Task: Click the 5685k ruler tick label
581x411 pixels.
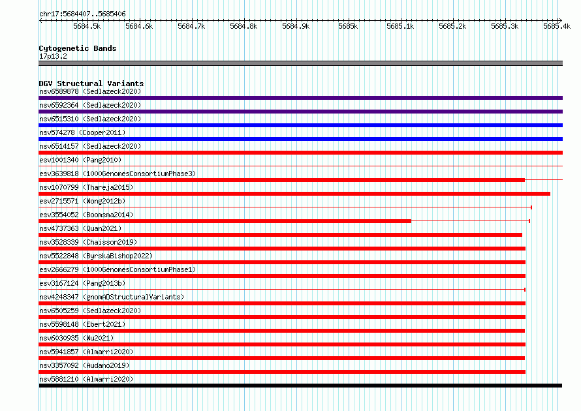Action: [x=348, y=26]
